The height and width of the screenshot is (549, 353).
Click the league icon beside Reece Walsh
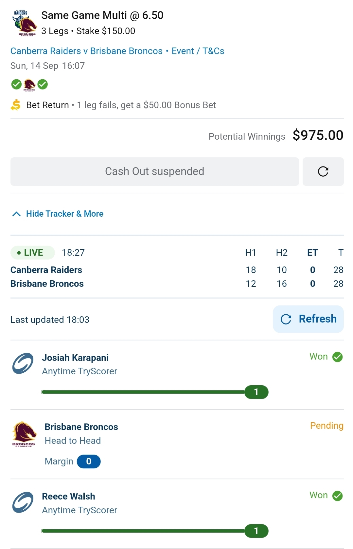[x=23, y=502]
